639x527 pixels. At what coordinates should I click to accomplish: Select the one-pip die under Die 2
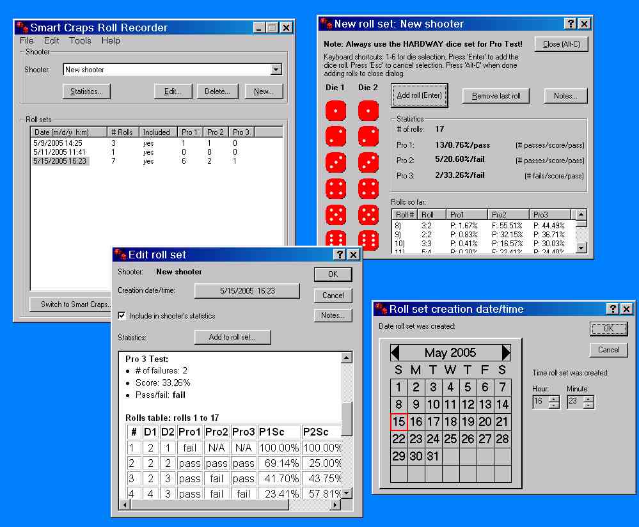pos(368,111)
